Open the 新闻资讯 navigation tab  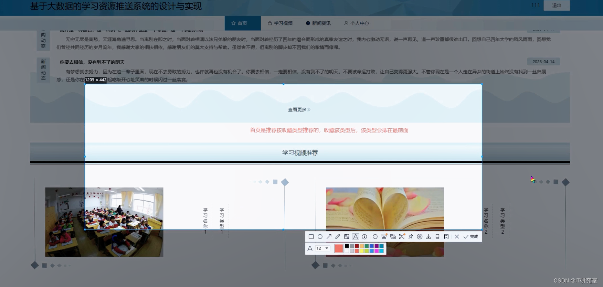click(318, 23)
